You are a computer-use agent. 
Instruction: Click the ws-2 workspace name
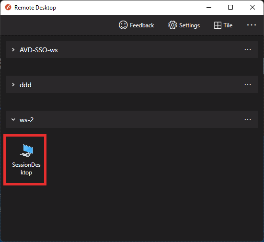27,120
